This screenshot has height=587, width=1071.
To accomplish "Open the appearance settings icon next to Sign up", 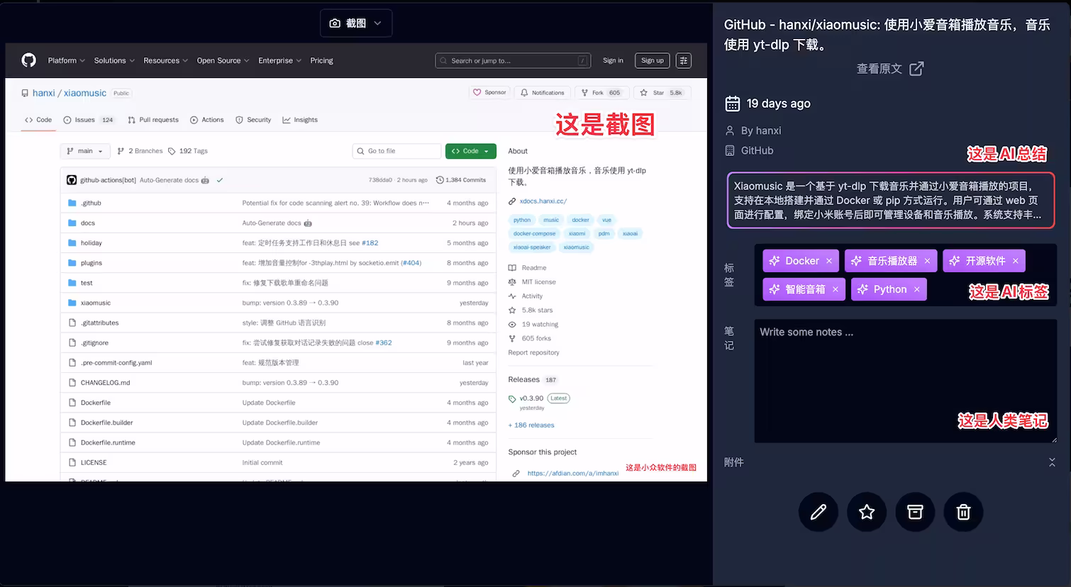I will (x=682, y=60).
